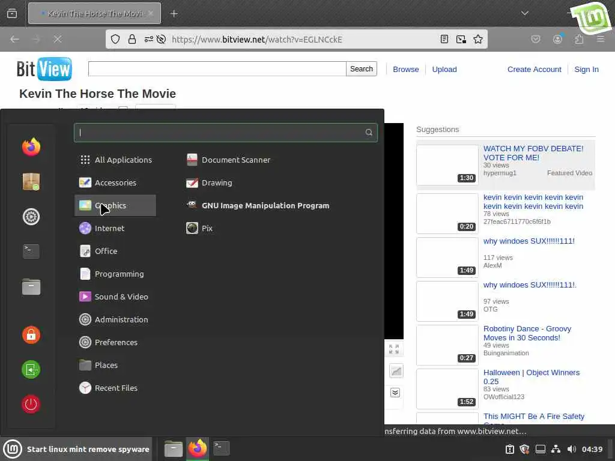Click the BitView Search button
Screen dimensions: 615x461
[x=361, y=69]
